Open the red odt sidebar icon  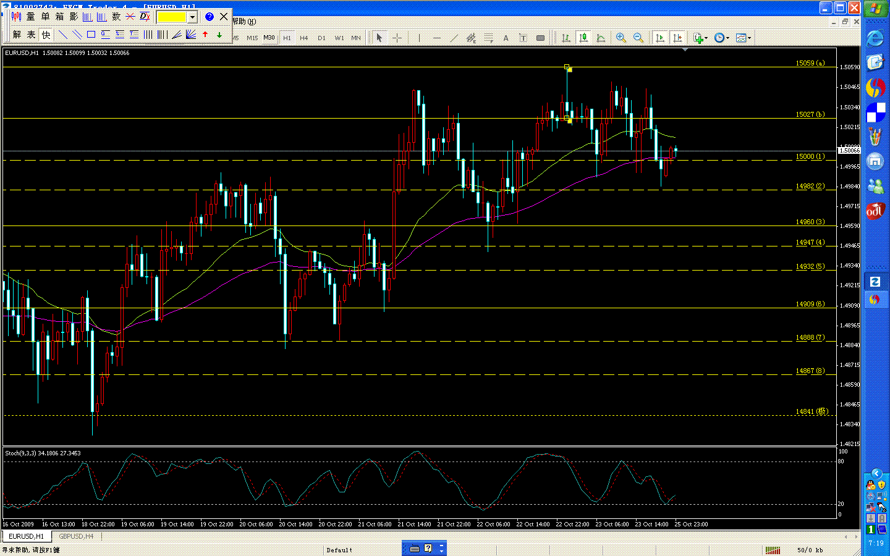click(x=875, y=211)
